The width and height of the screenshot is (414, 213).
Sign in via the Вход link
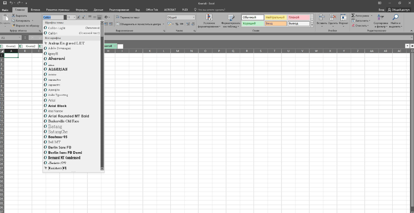click(381, 10)
